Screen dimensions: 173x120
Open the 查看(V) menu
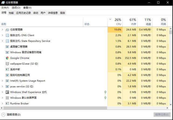pyautogui.click(x=27, y=8)
